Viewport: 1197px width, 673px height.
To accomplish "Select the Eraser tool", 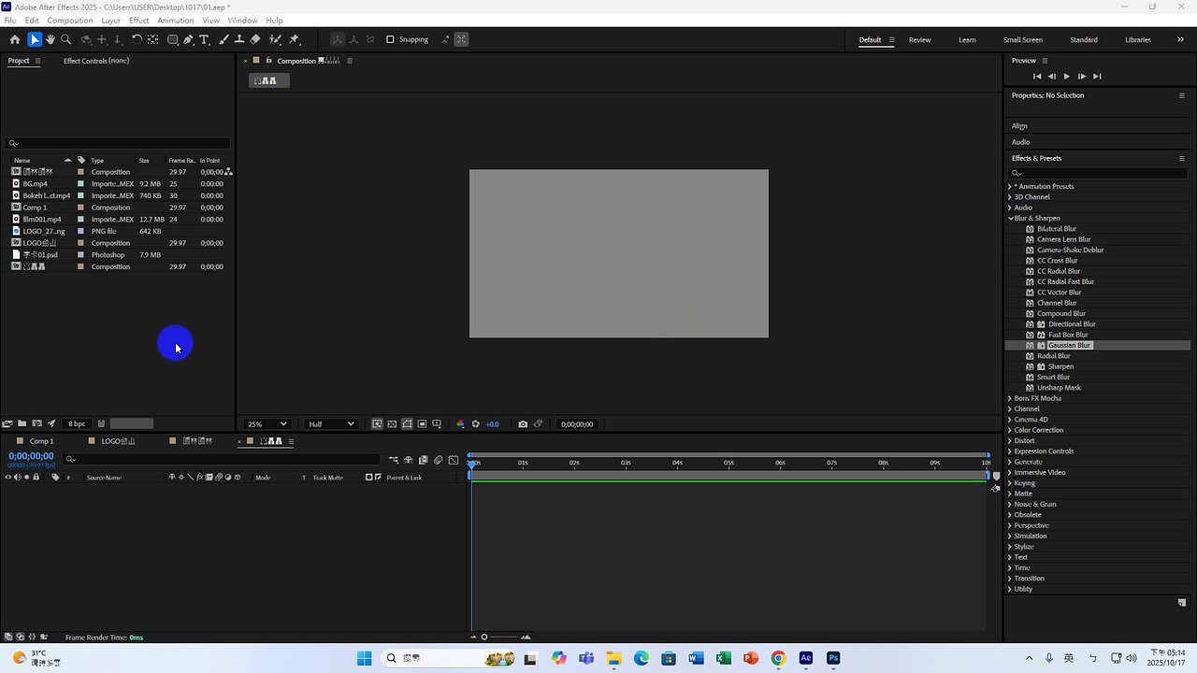I will click(x=255, y=39).
